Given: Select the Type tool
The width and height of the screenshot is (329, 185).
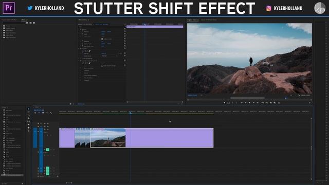Looking at the screenshot, I should (x=29, y=131).
